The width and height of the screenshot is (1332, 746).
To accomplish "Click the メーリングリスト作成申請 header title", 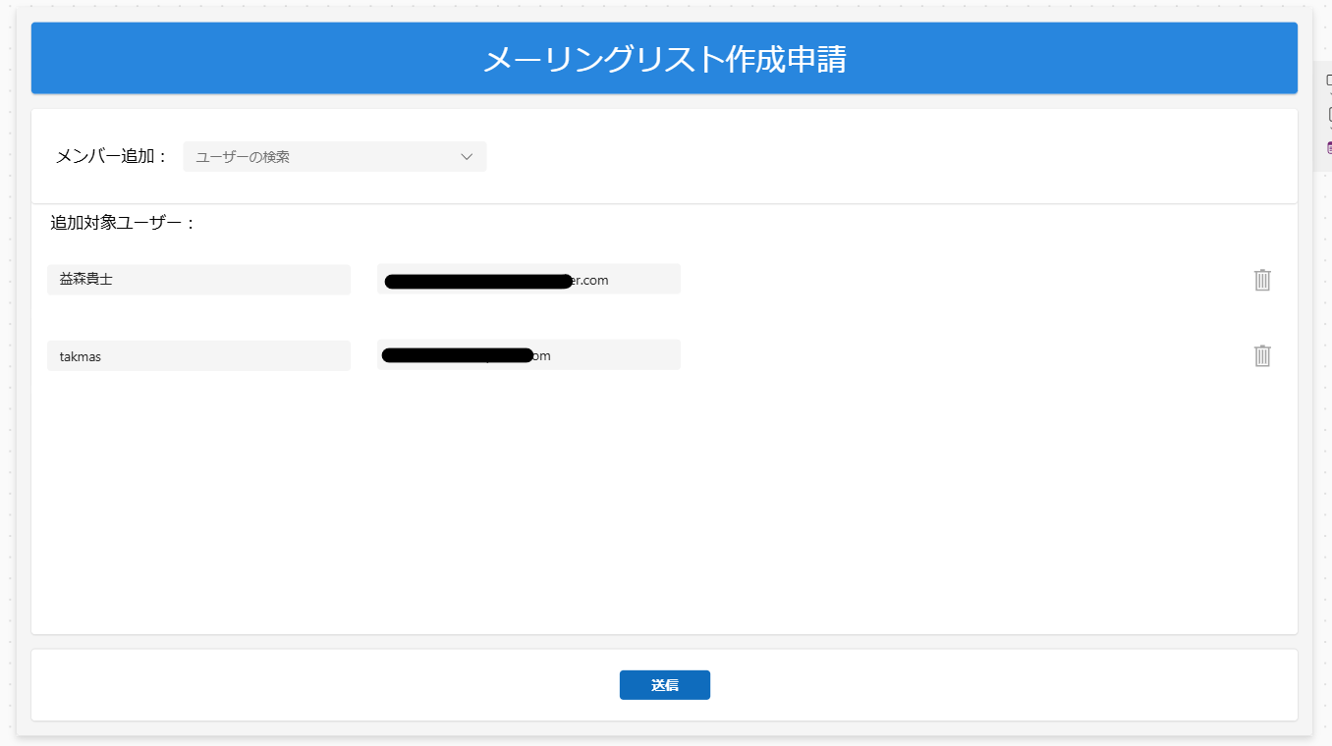I will coord(665,59).
